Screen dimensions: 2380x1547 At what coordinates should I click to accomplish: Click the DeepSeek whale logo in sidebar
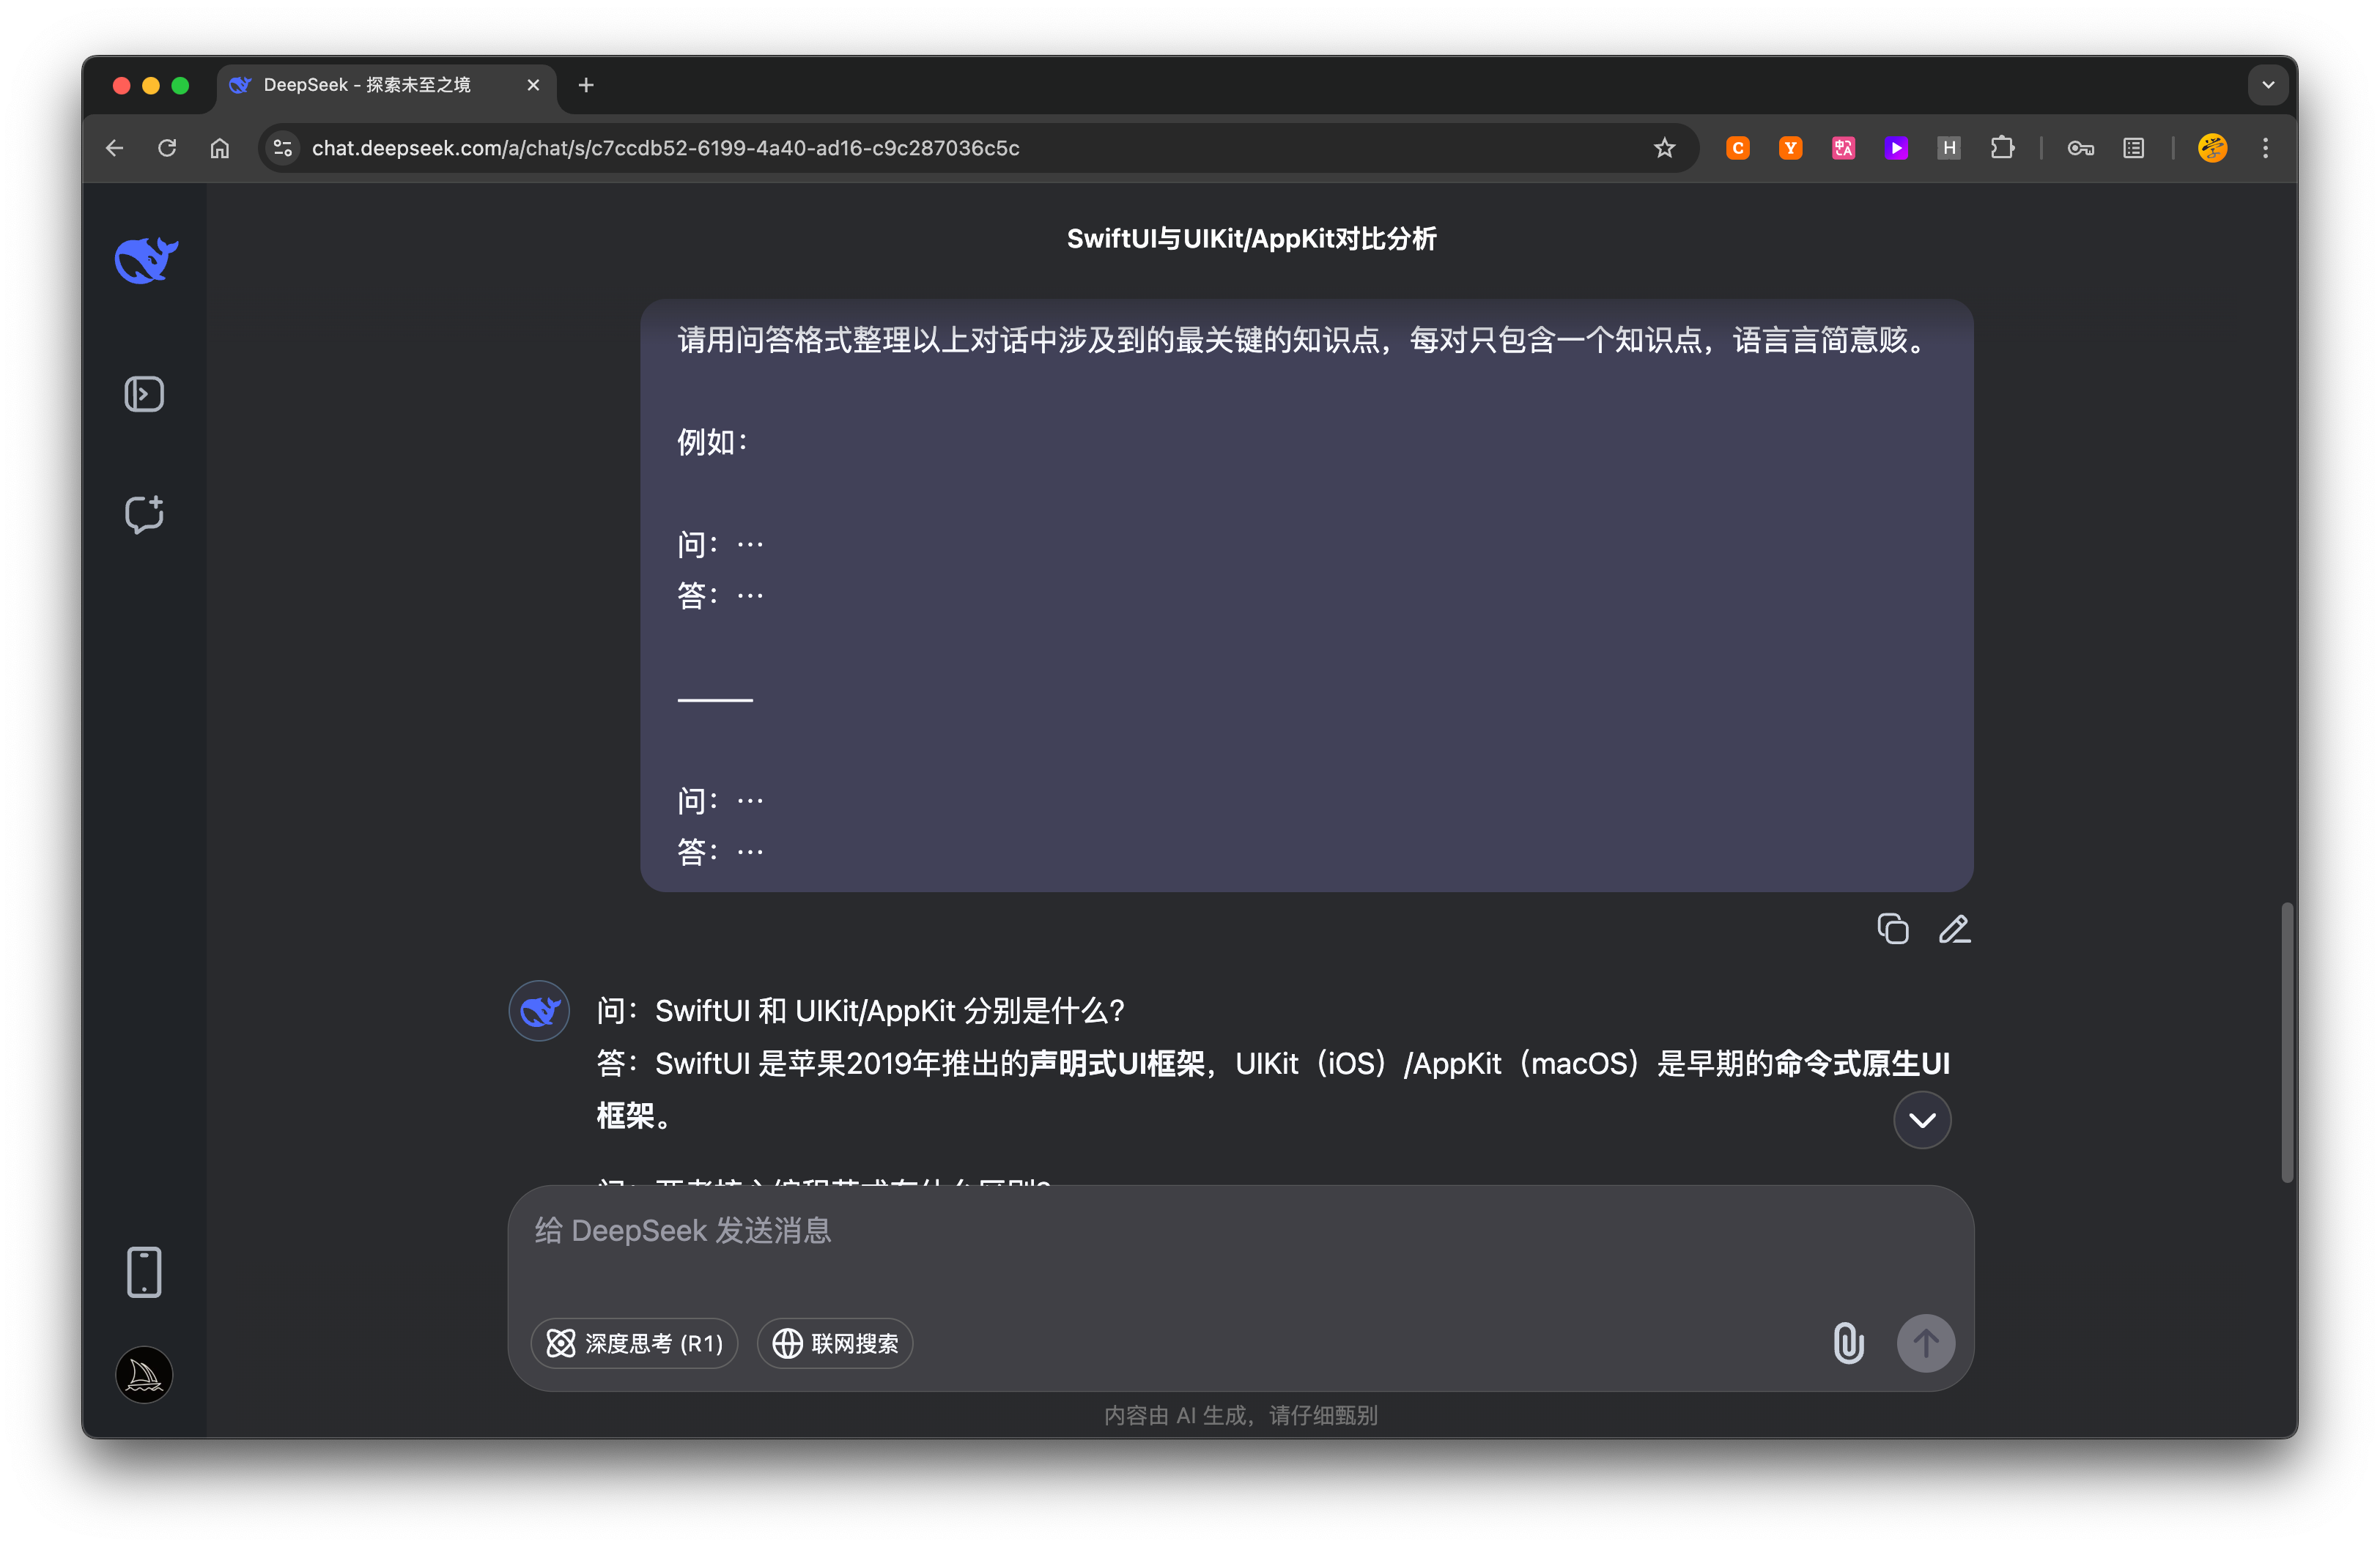(146, 261)
